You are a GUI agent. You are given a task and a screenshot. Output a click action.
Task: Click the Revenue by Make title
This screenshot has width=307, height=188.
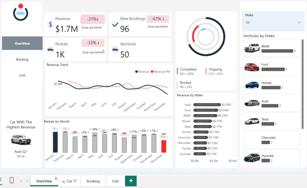(x=189, y=95)
